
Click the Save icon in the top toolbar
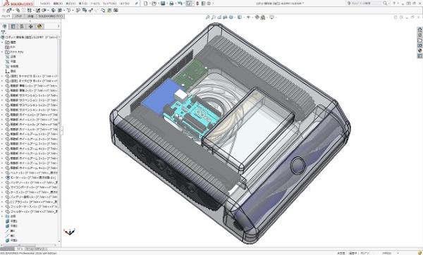click(163, 4)
